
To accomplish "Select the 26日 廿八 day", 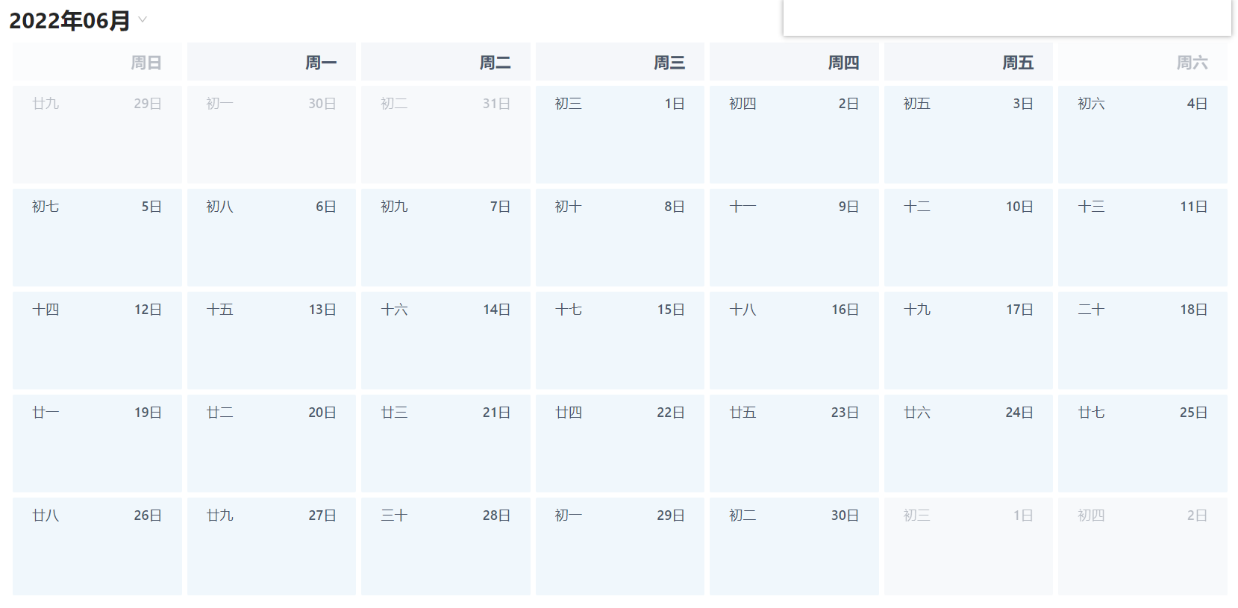I will [x=97, y=546].
